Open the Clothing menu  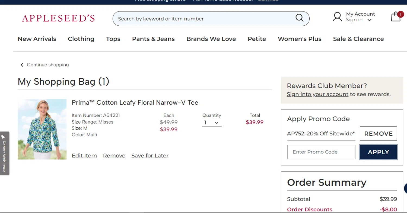tap(81, 39)
